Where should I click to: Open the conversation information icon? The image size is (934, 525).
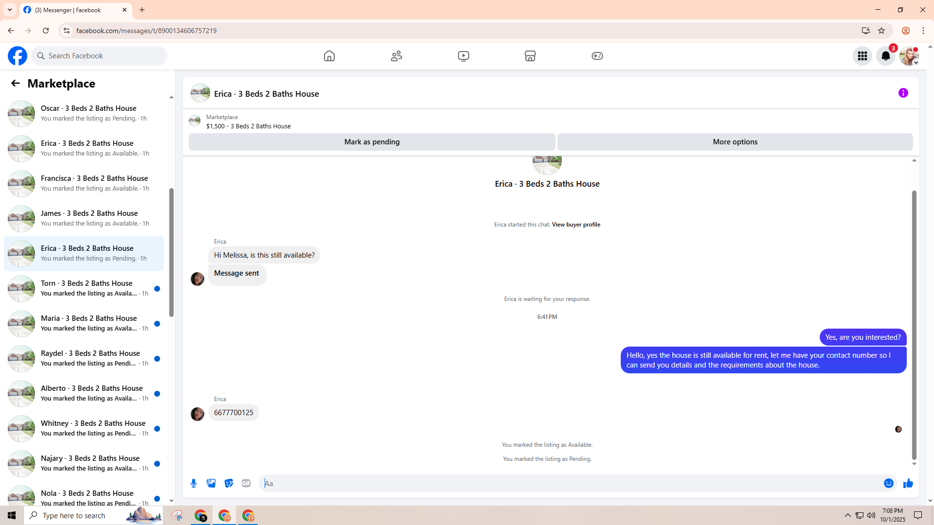point(903,93)
